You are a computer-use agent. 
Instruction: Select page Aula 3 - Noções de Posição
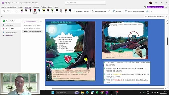32,32
